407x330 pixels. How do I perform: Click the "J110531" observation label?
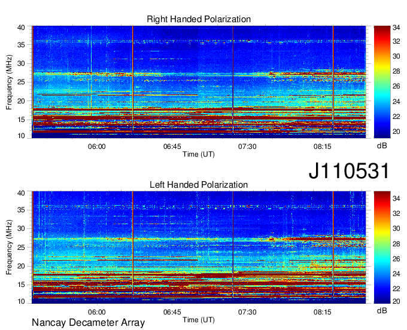pos(349,171)
